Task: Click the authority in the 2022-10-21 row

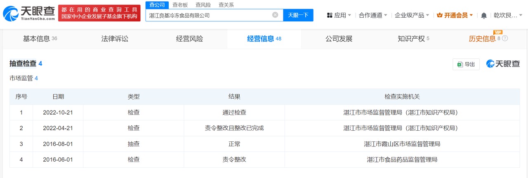Action: [x=402, y=112]
